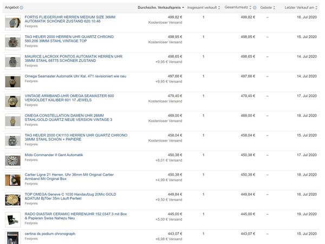Click the Maurice Lacroix Pontos thumbnail
This screenshot has width=325, height=244.
pos(13,62)
